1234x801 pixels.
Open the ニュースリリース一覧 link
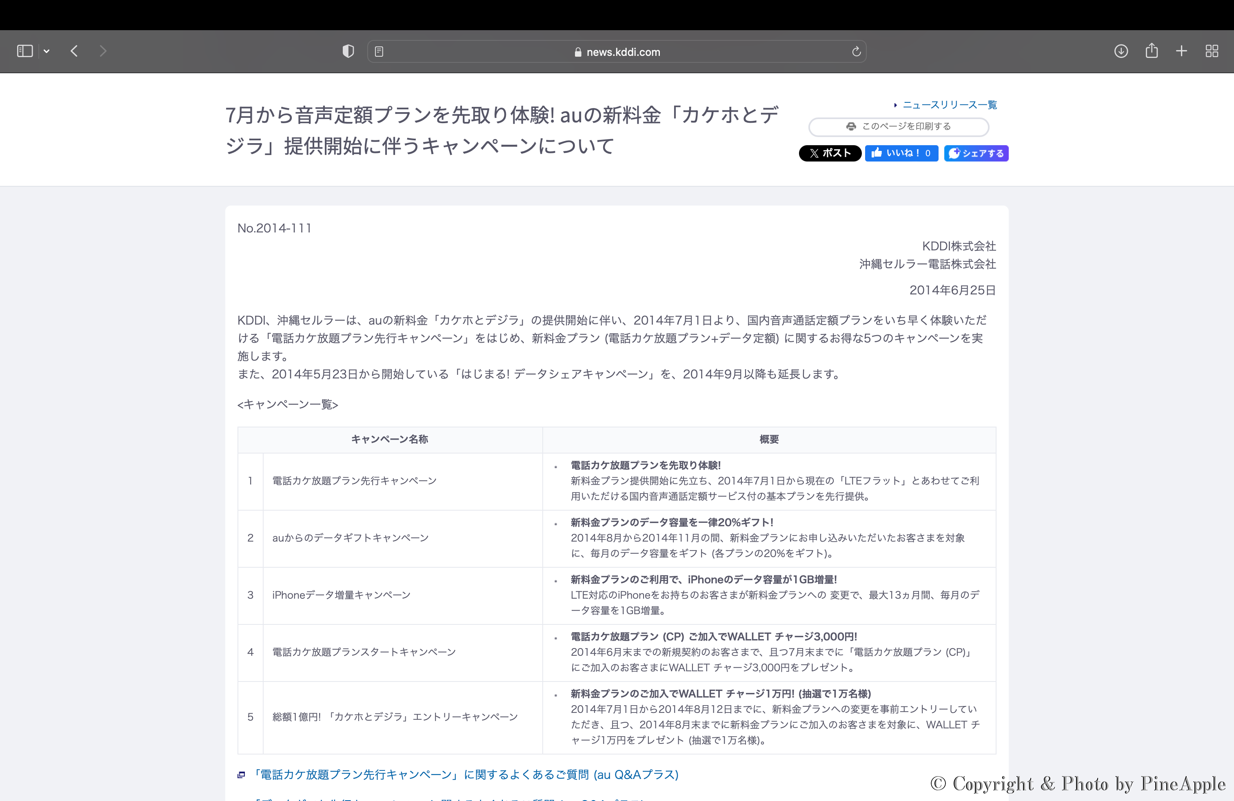coord(949,105)
